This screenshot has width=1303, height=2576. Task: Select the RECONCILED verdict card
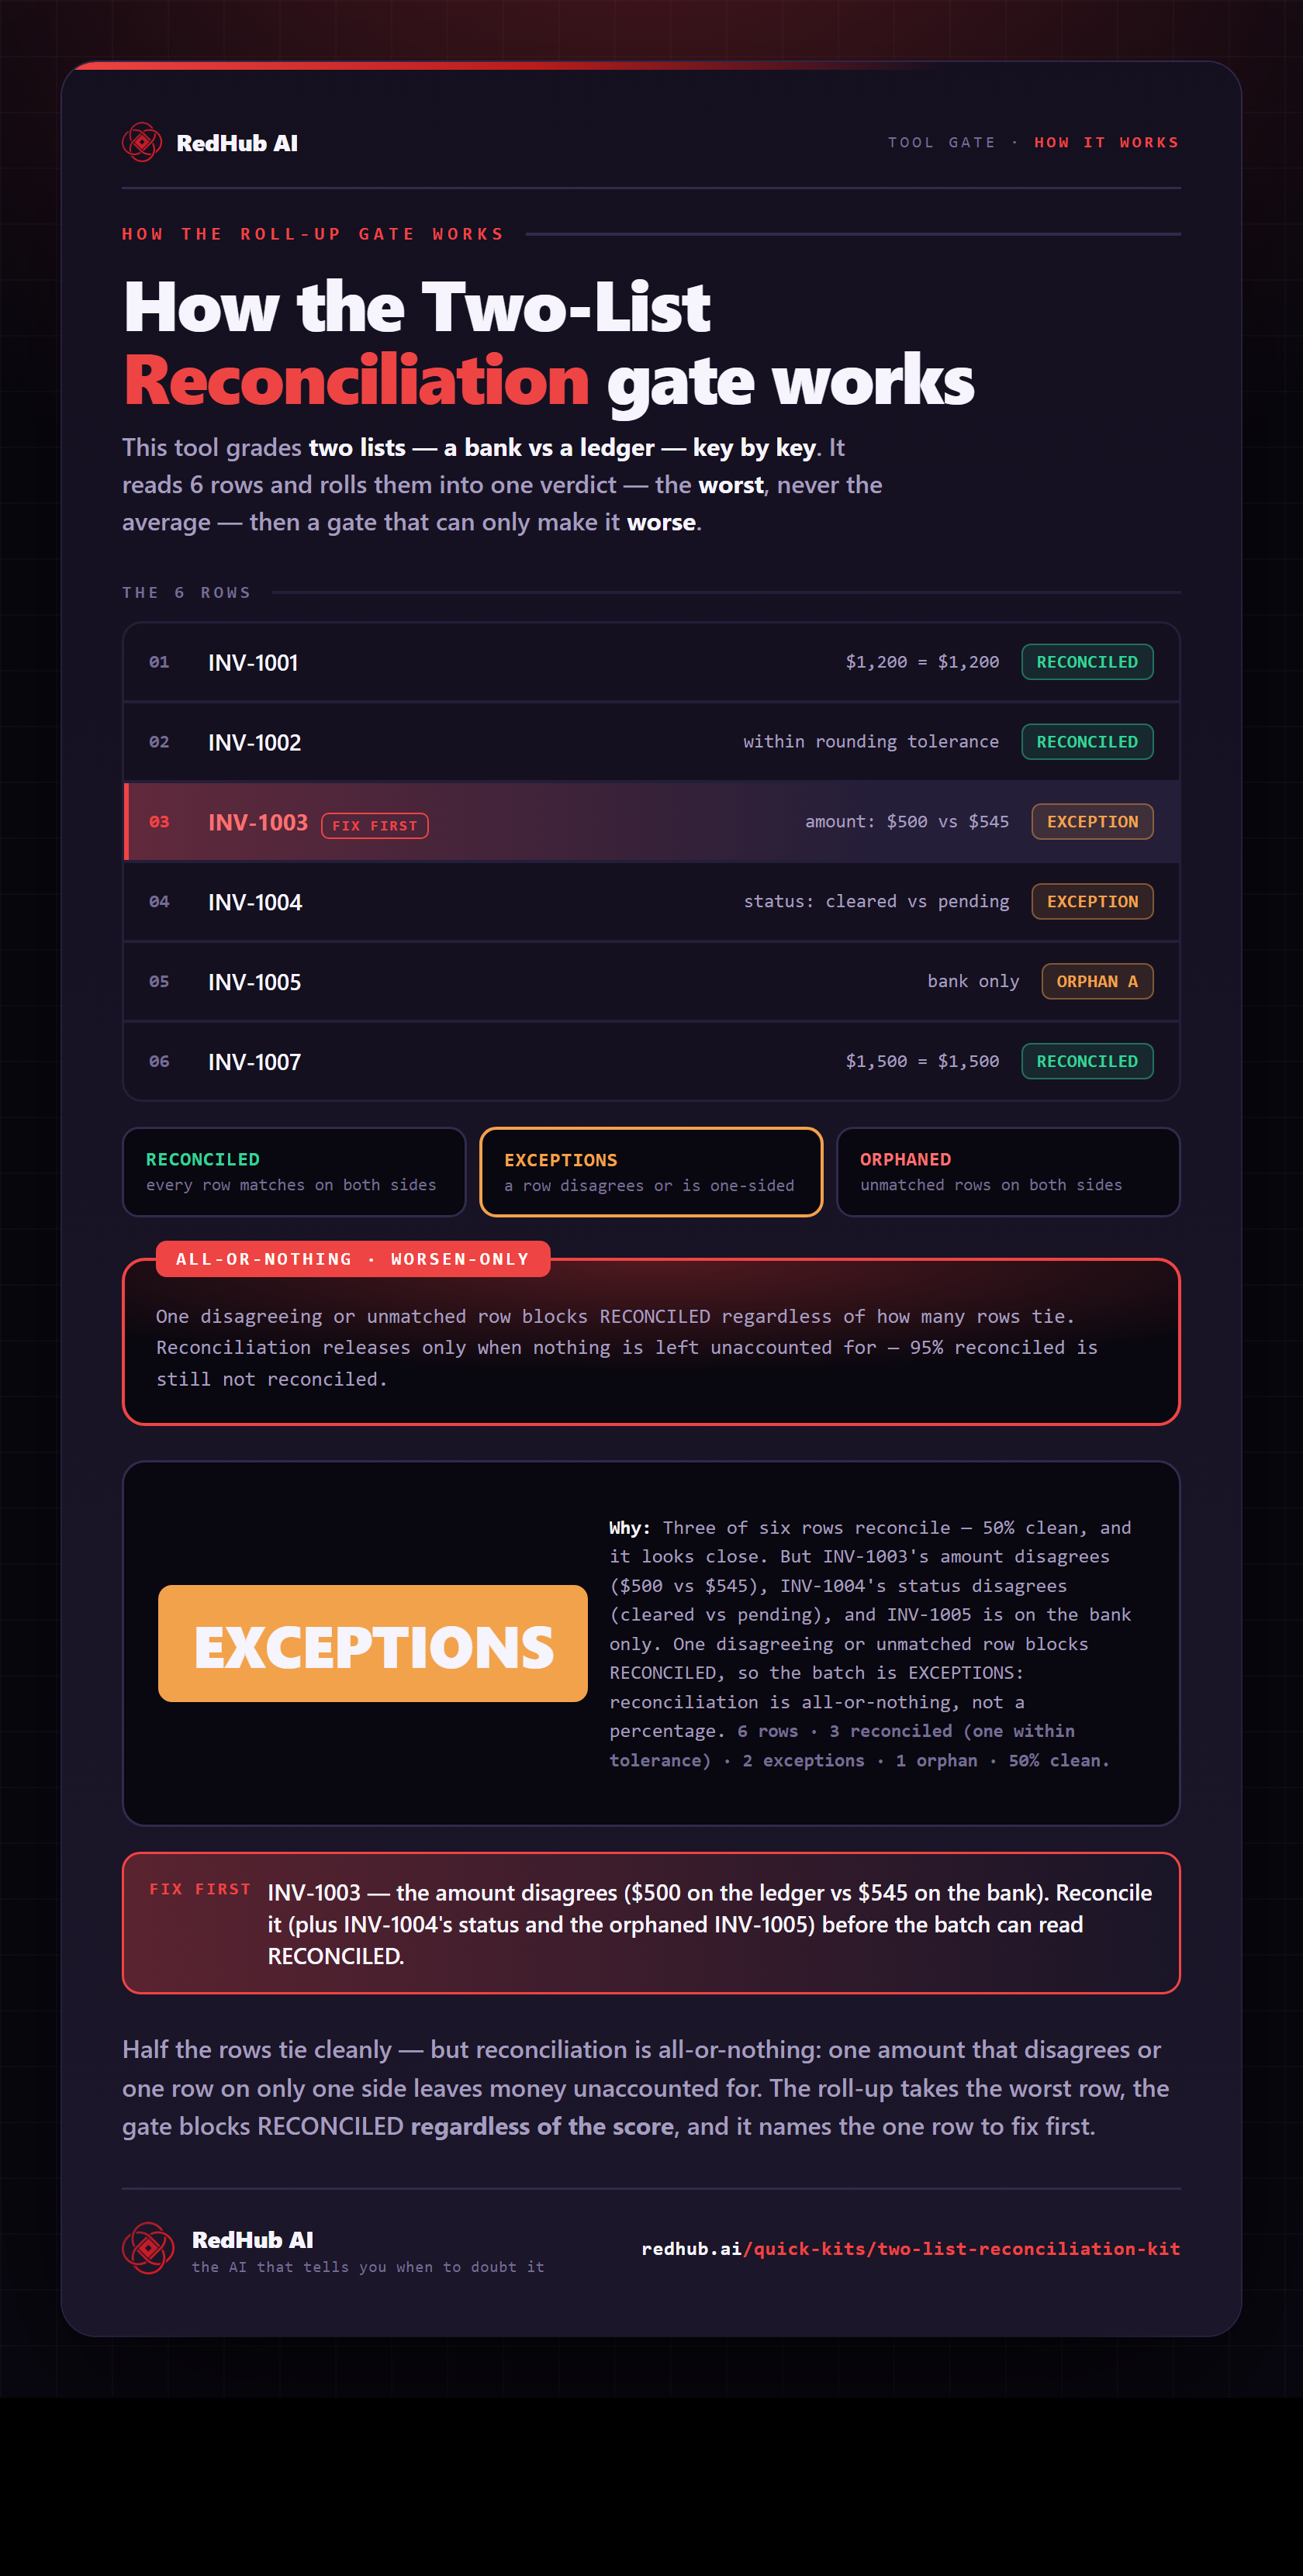(294, 1172)
